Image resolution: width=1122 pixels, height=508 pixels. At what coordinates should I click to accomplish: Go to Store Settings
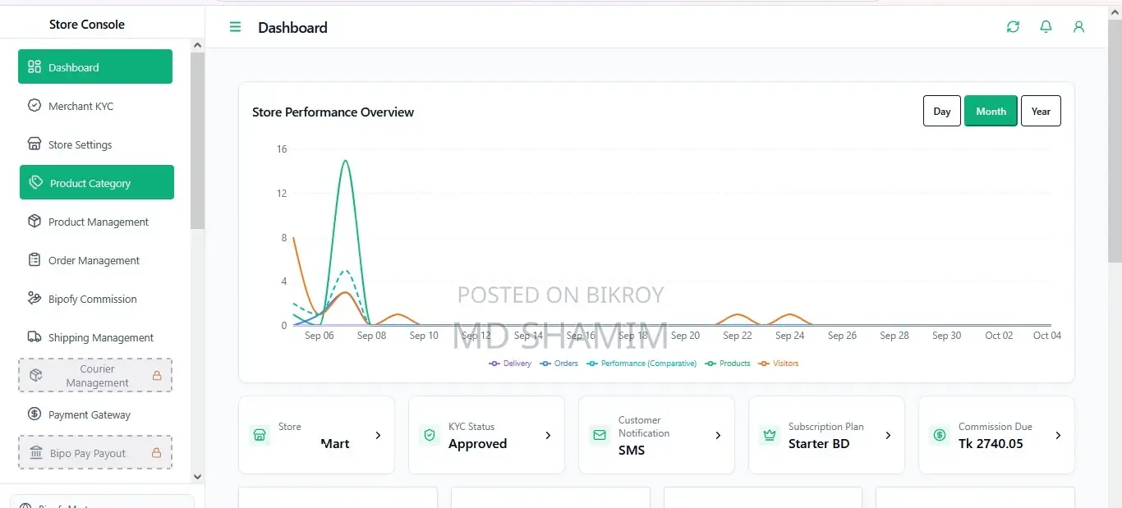tap(95, 144)
